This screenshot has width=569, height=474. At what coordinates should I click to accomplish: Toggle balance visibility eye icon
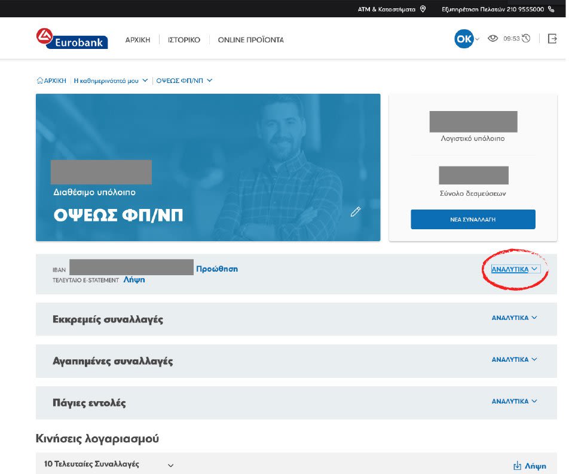tap(492, 39)
